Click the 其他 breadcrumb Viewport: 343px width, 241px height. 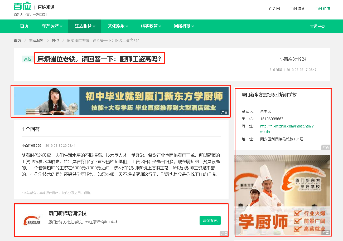coord(55,40)
